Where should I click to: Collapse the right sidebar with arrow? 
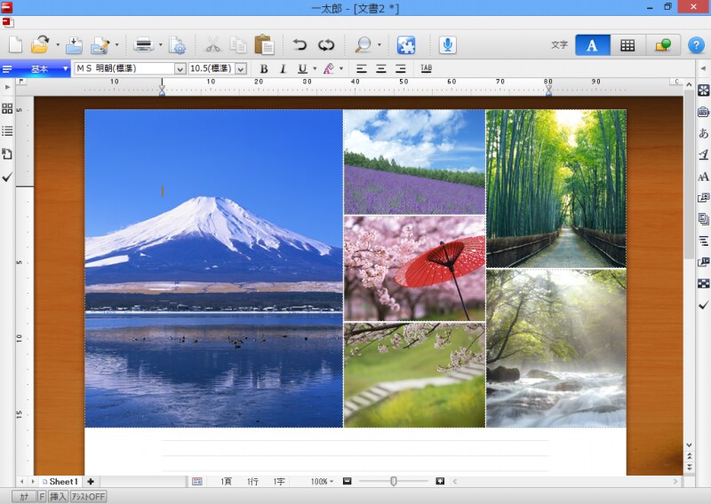click(703, 68)
